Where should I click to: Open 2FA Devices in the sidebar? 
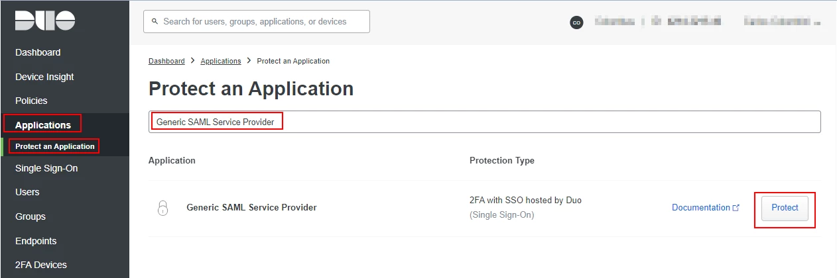41,265
